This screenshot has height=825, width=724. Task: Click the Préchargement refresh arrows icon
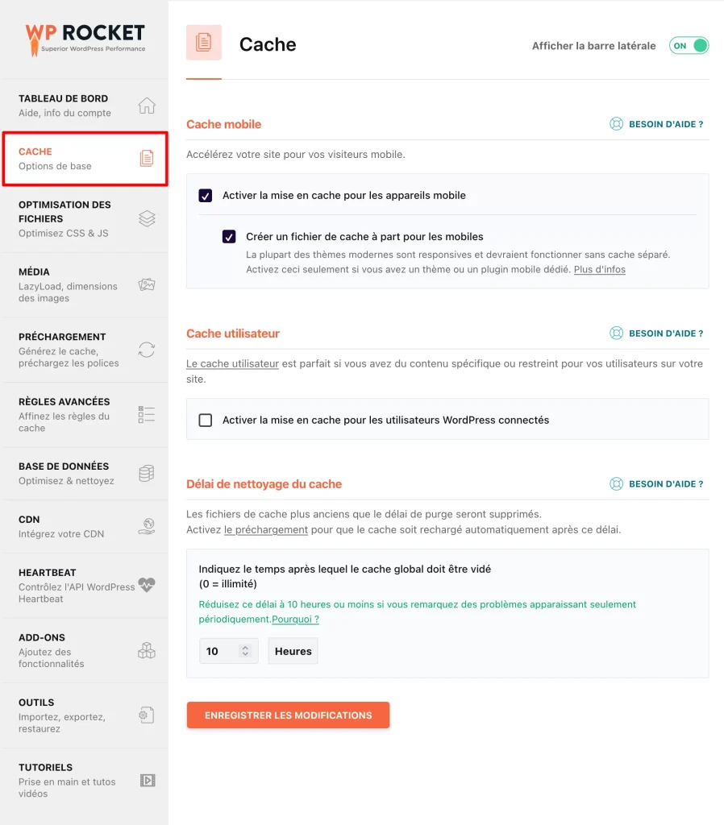point(147,350)
